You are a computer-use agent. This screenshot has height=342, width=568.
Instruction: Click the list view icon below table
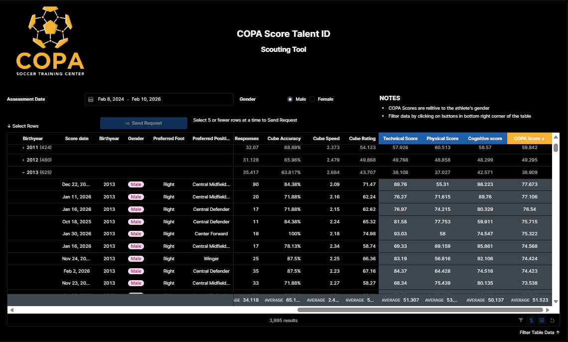542,321
